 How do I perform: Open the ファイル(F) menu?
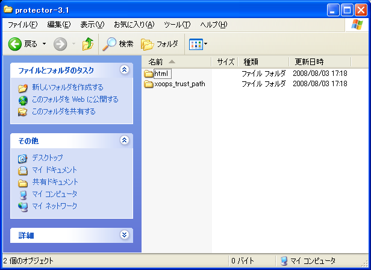click(x=22, y=24)
